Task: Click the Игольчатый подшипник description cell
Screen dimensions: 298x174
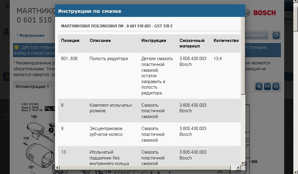Action: click(109, 158)
